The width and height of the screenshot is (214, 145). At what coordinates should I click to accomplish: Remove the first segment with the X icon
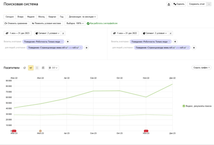[63, 33]
